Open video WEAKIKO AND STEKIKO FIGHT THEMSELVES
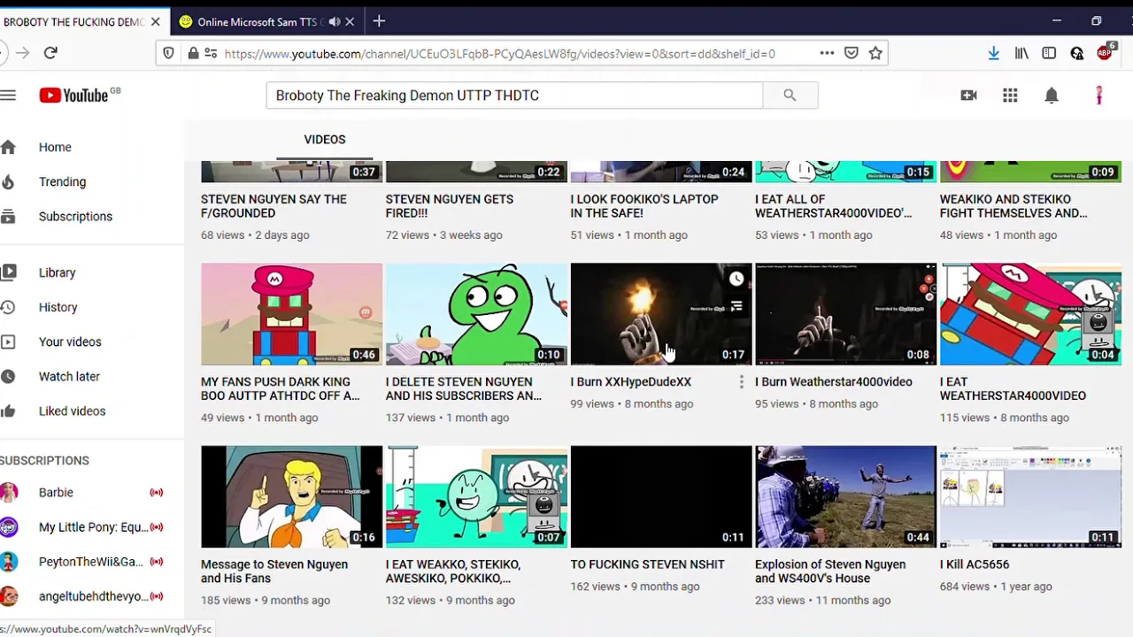 (x=1014, y=206)
